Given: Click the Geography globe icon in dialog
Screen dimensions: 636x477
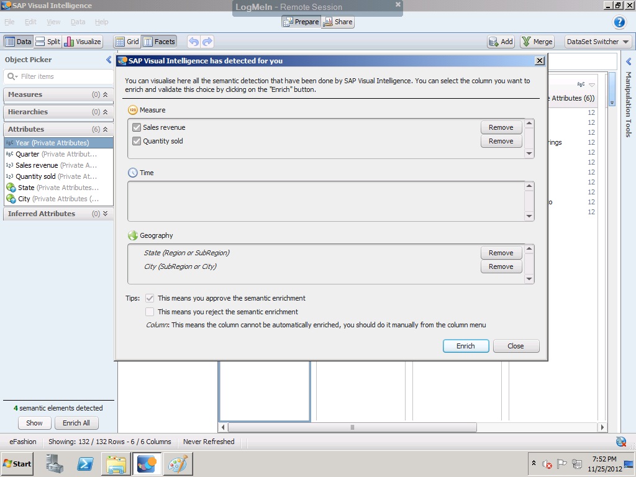Looking at the screenshot, I should click(x=133, y=235).
